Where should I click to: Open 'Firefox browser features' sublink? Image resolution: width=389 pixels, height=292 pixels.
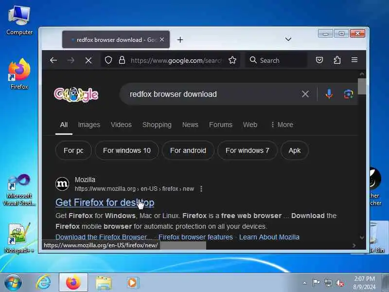tap(195, 237)
